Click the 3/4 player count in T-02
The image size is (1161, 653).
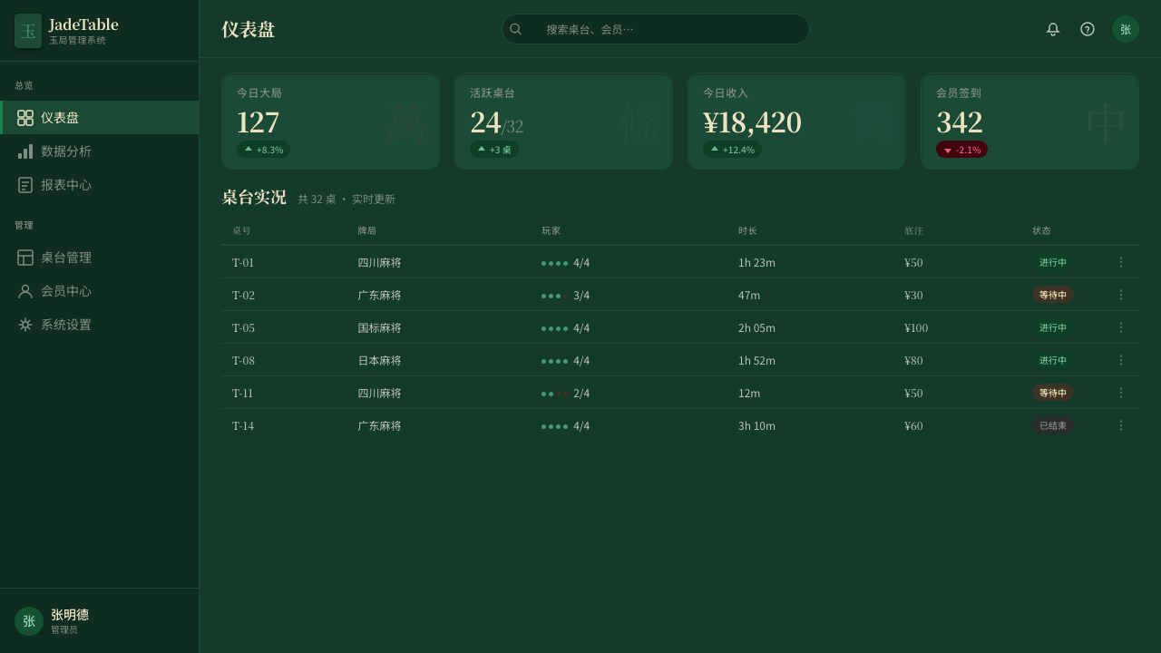click(x=581, y=295)
